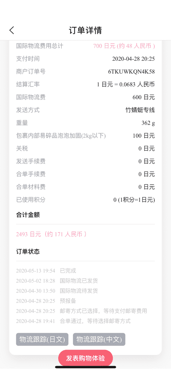This screenshot has height=372, width=171.
Task: Tap the 订单状态 section heading
Action: pos(28,251)
